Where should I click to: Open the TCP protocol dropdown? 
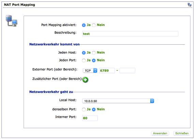pos(90,71)
